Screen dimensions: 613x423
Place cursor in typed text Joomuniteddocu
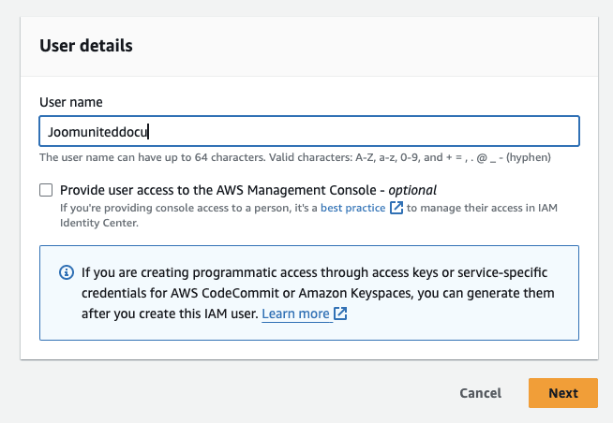tap(98, 132)
